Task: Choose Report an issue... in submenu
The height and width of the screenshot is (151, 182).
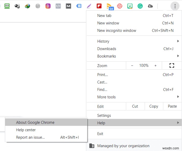Action: pyautogui.click(x=46, y=137)
